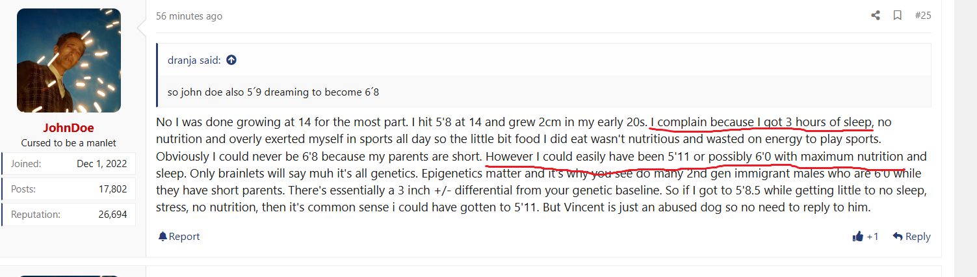
Task: Click the page's vertical scrollbar track
Action: (x=965, y=138)
